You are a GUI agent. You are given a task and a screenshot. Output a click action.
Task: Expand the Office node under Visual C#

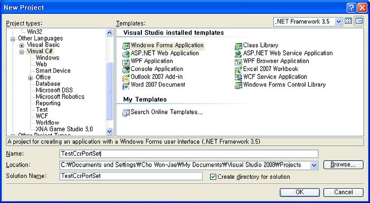30,78
